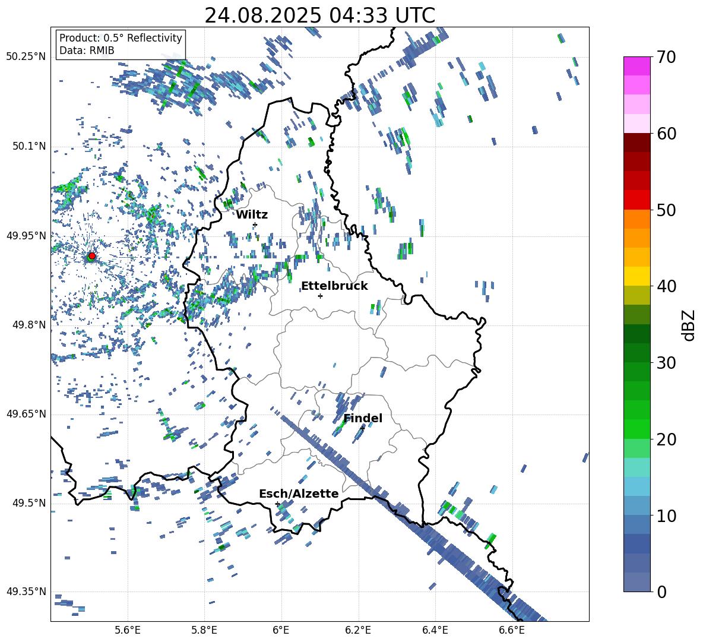Click the dBZ colorbar label
The image size is (703, 642).
[x=689, y=325]
